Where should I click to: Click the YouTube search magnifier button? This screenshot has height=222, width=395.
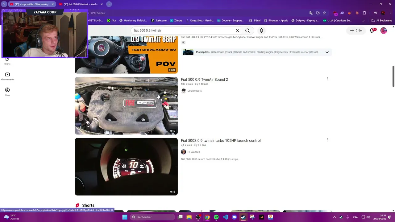(x=247, y=31)
